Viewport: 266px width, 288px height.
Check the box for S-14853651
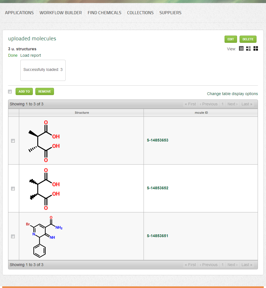click(x=13, y=237)
